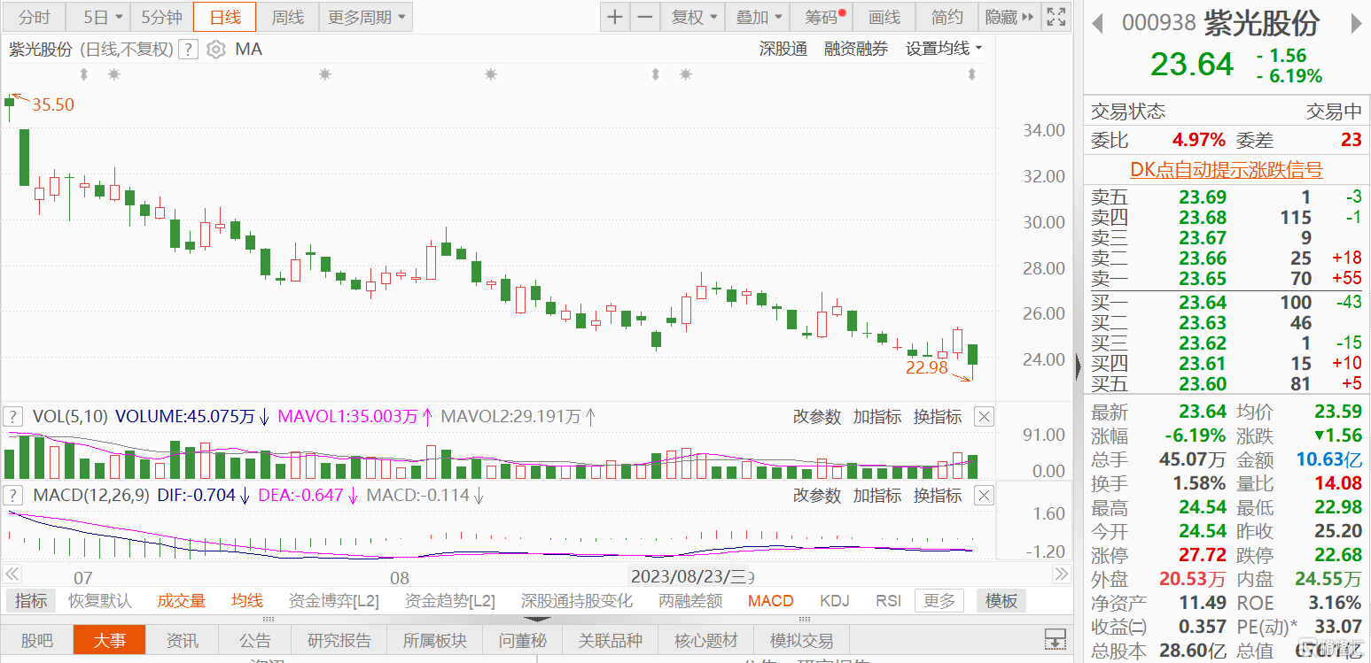Image resolution: width=1371 pixels, height=663 pixels.
Task: Click 模板 template button
Action: click(x=1001, y=601)
